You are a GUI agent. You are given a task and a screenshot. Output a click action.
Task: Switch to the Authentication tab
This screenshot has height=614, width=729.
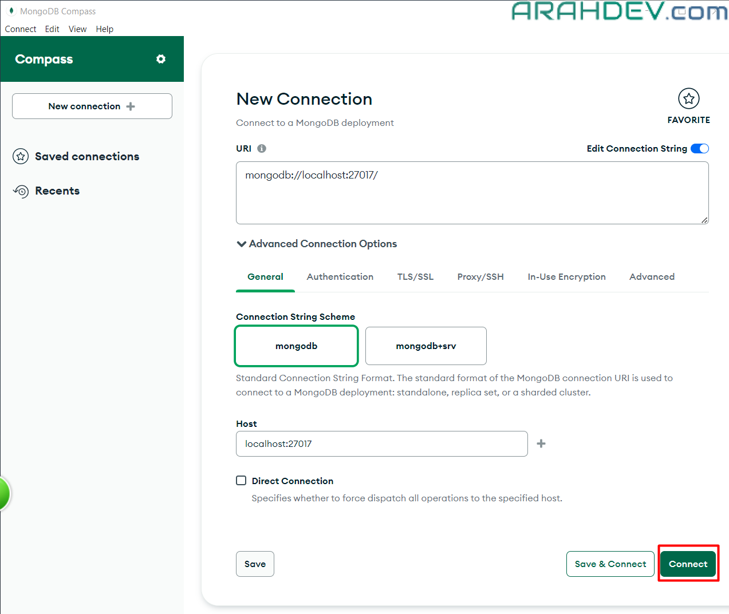pos(340,277)
